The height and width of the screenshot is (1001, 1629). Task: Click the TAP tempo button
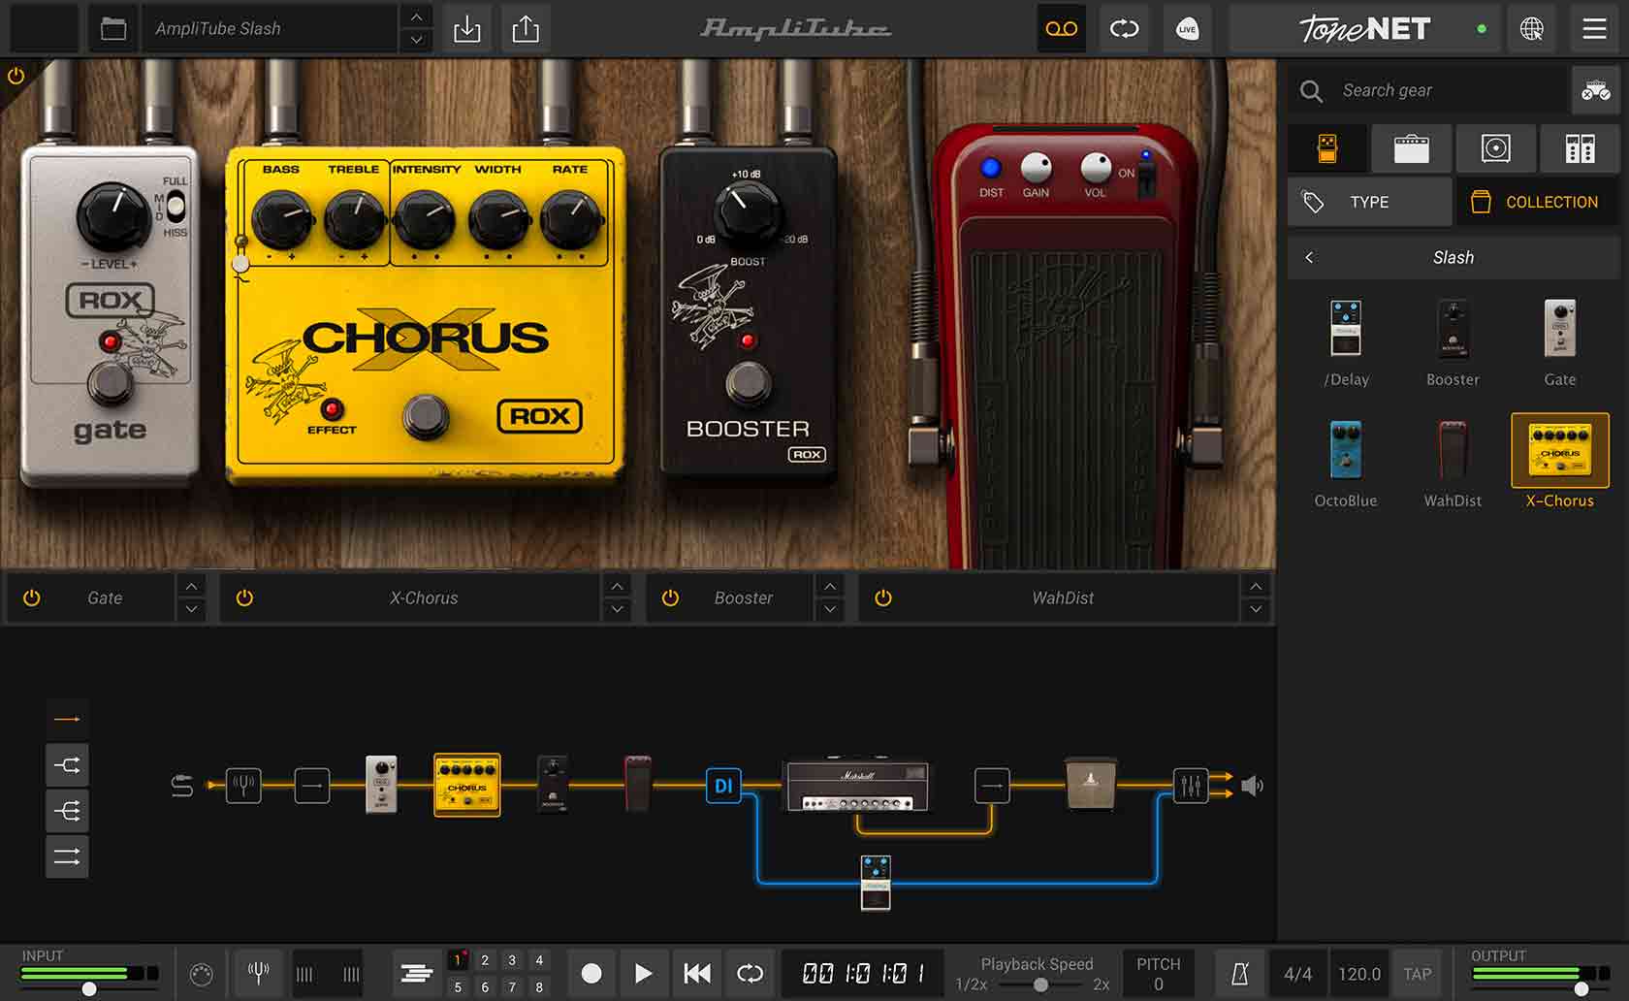pos(1417,973)
